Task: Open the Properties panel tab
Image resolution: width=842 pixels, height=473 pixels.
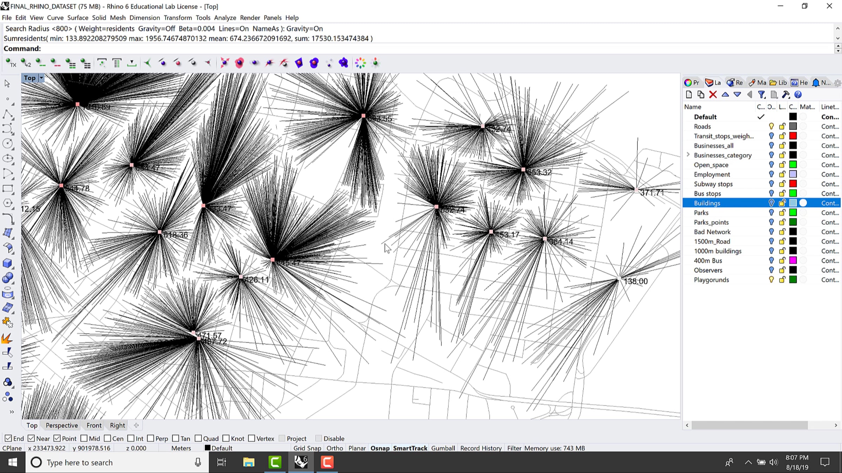Action: (692, 83)
